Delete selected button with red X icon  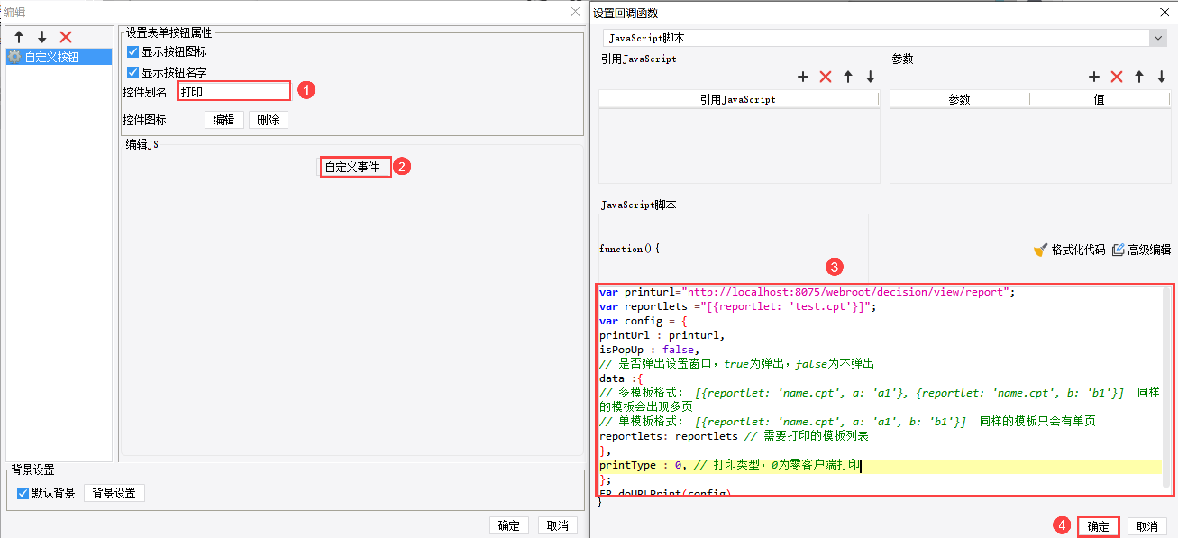click(66, 37)
